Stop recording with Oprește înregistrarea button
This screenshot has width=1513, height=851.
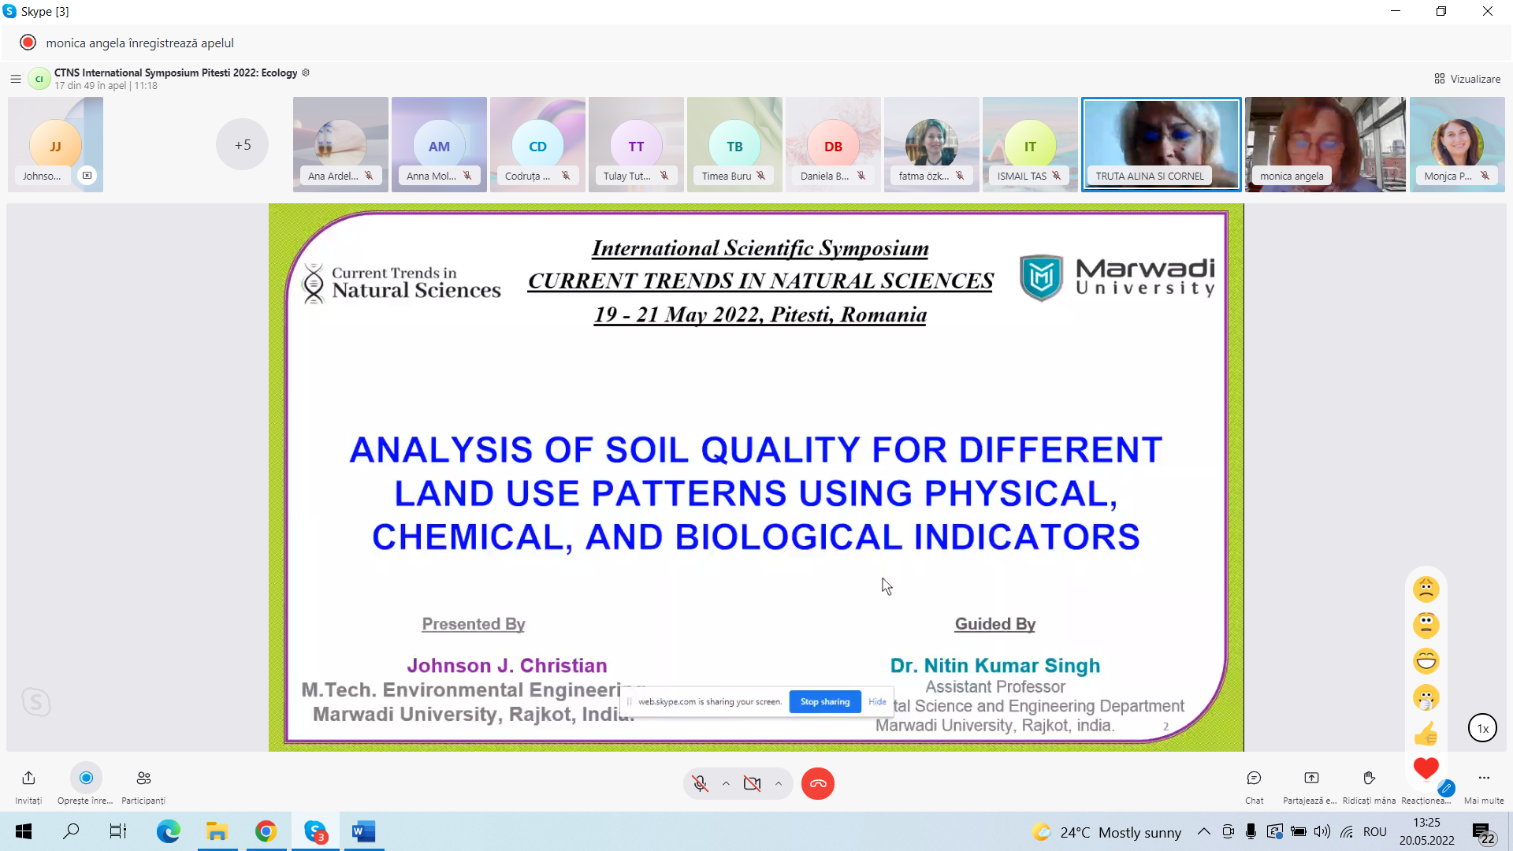click(86, 779)
